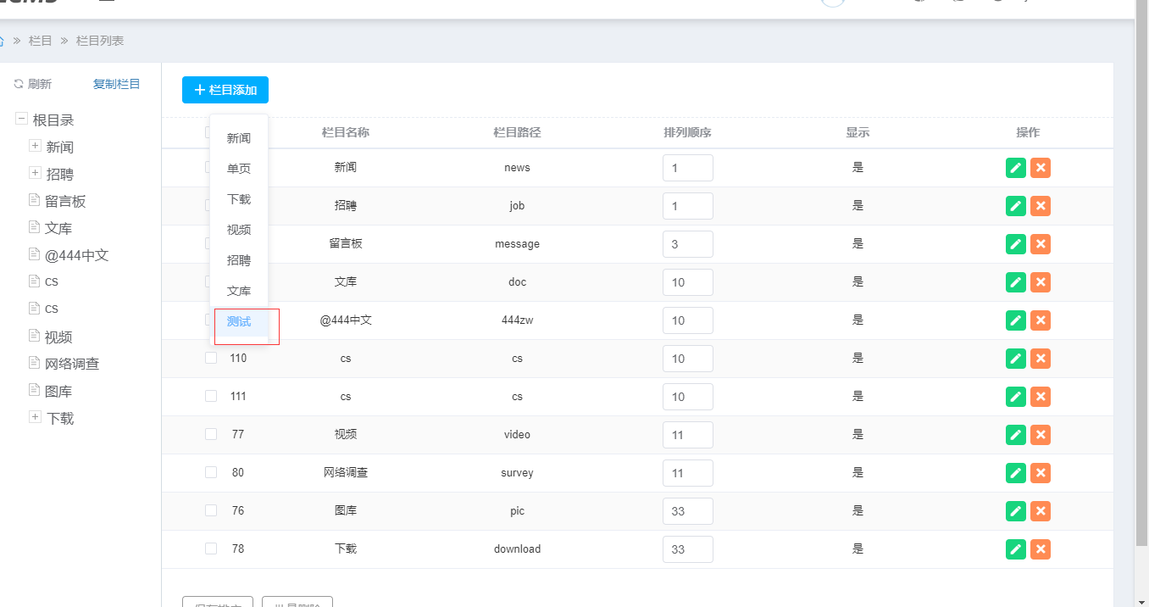Edit the 下载 download row
Image resolution: width=1149 pixels, height=607 pixels.
coord(1016,549)
